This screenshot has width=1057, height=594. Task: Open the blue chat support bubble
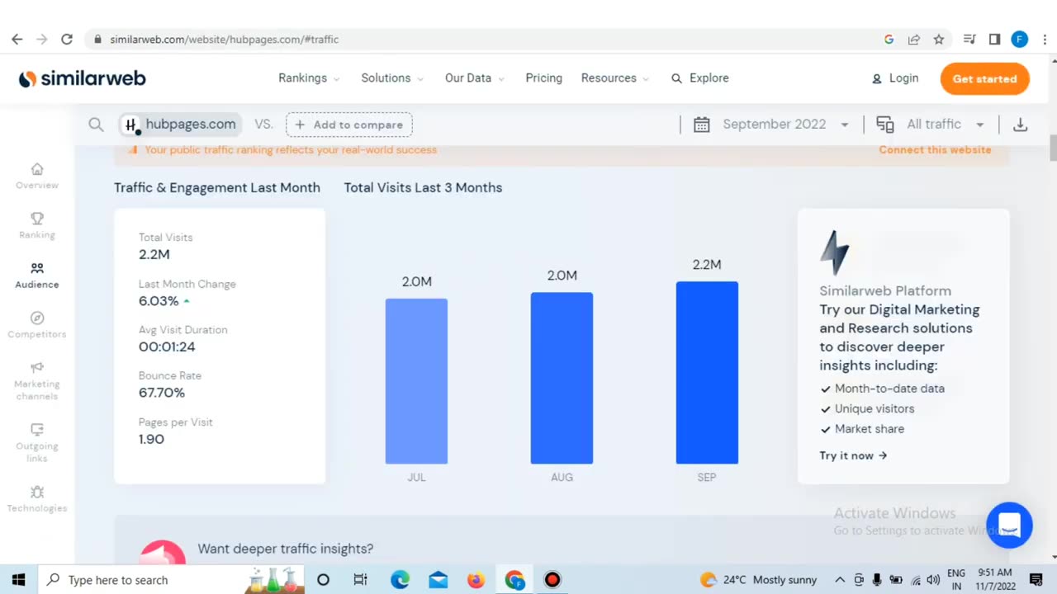click(1009, 525)
